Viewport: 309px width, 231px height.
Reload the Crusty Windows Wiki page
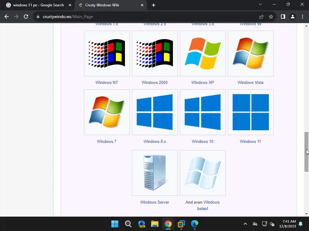click(26, 17)
